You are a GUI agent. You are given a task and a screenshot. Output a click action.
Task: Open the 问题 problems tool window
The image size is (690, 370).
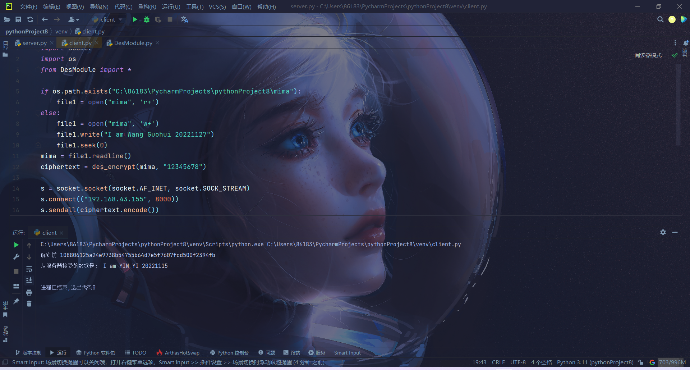click(267, 353)
